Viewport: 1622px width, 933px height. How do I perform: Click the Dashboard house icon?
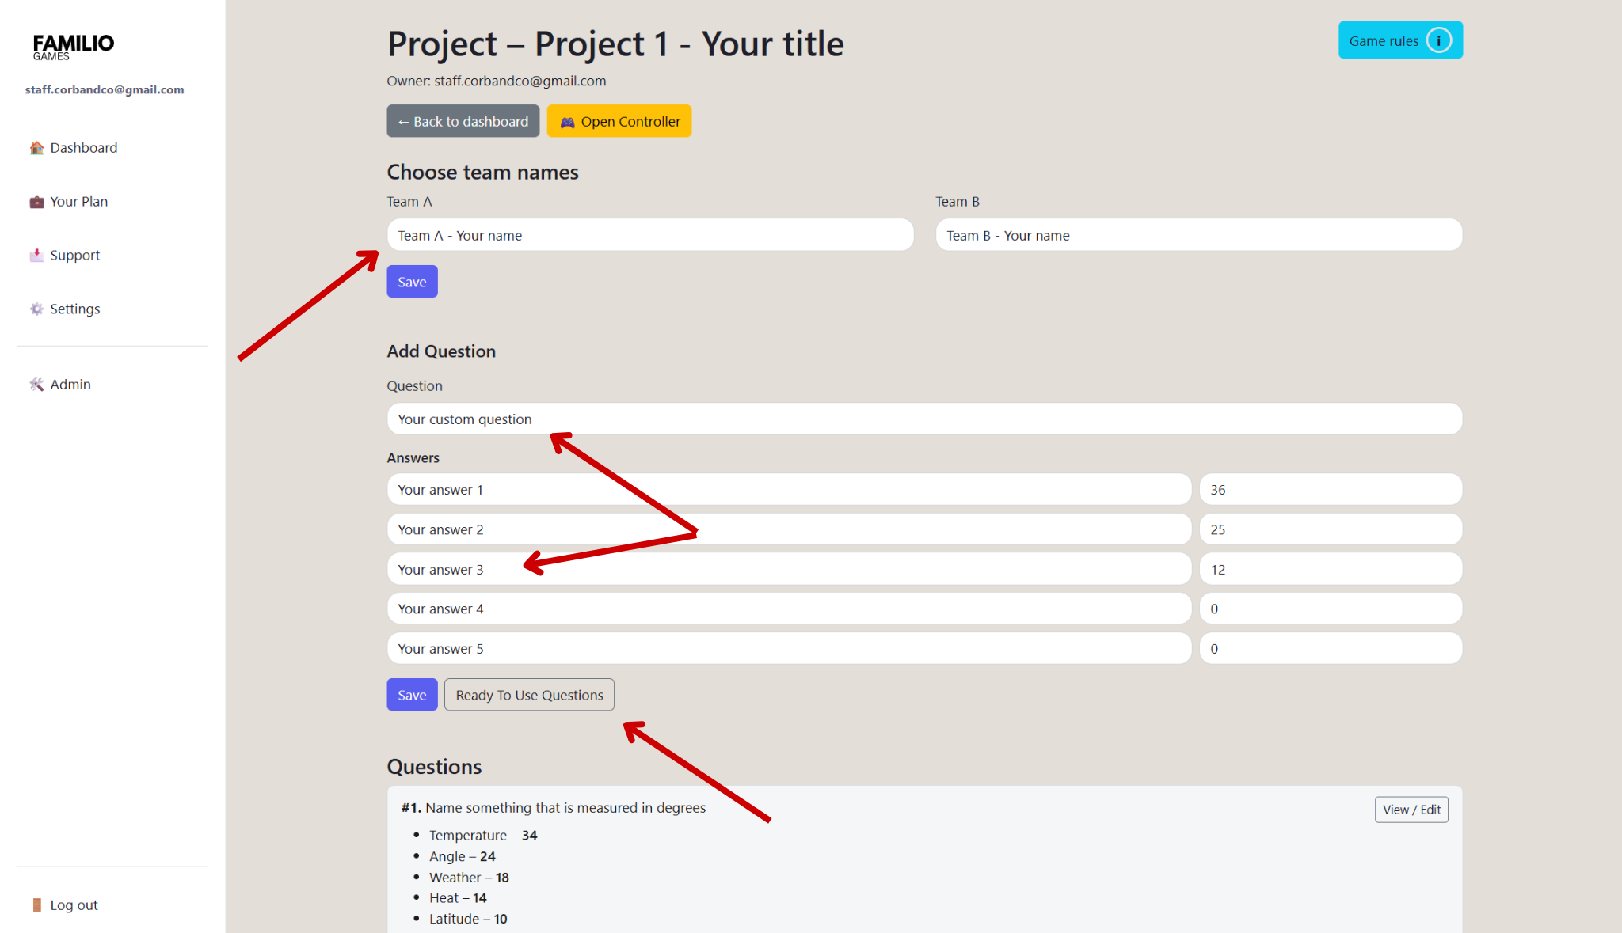tap(36, 148)
